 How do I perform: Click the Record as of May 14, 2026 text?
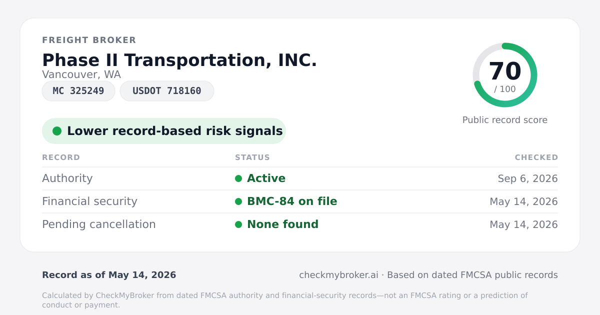109,275
